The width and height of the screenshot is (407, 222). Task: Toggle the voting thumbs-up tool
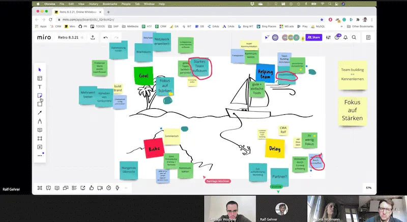click(91, 188)
